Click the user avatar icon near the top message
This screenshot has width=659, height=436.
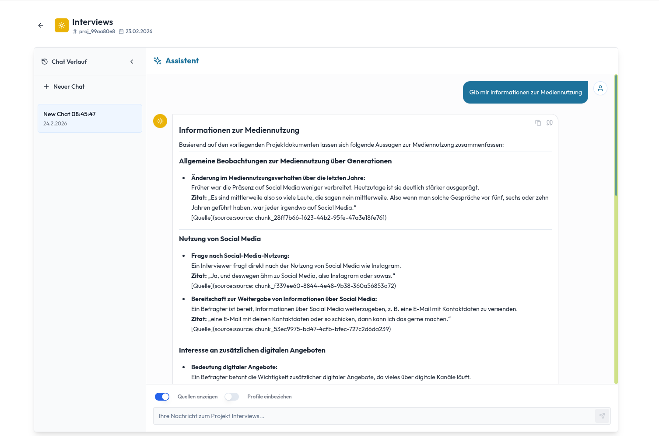pos(600,88)
